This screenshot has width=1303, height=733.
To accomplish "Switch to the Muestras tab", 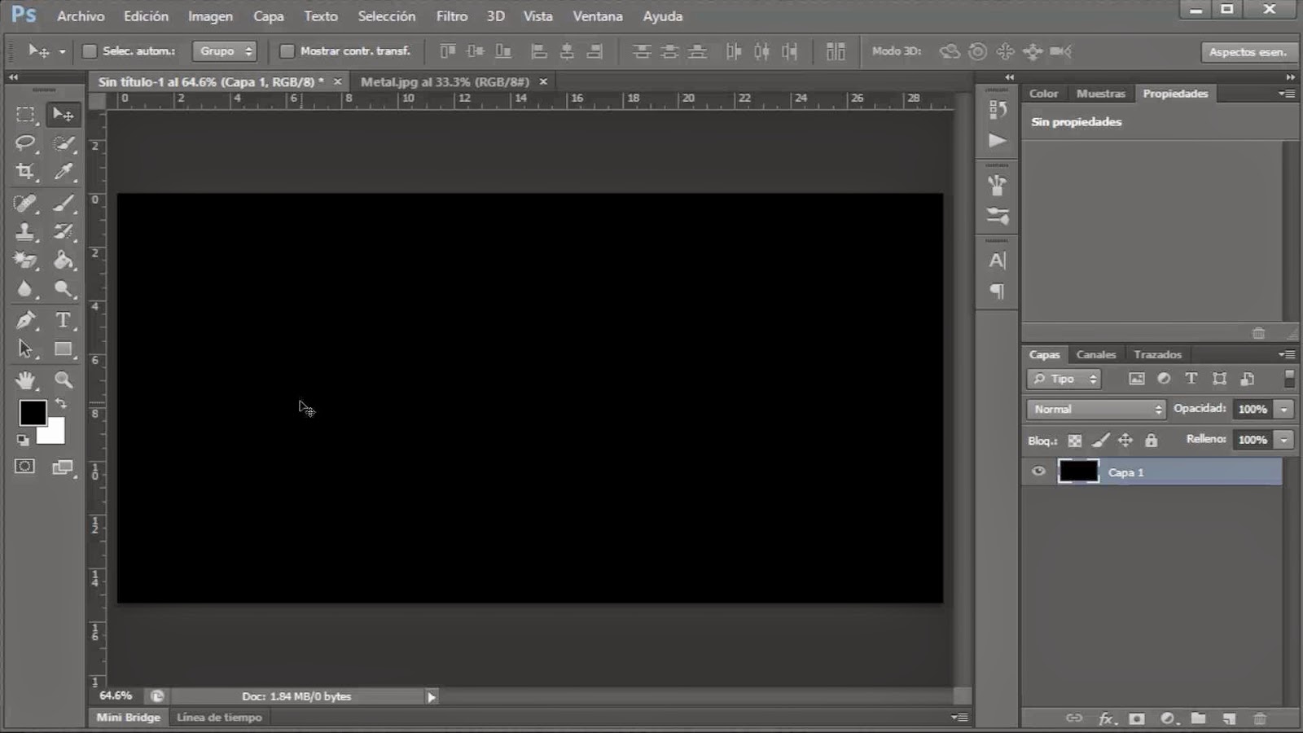I will click(1101, 94).
